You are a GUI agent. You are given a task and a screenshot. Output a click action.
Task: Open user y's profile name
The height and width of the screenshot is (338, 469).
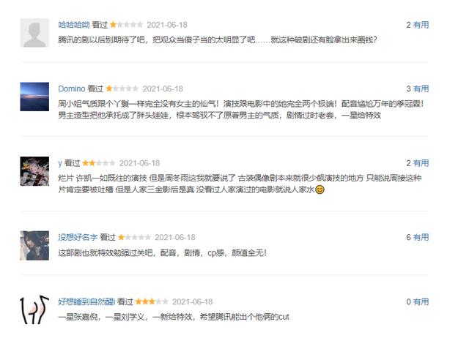(x=60, y=163)
